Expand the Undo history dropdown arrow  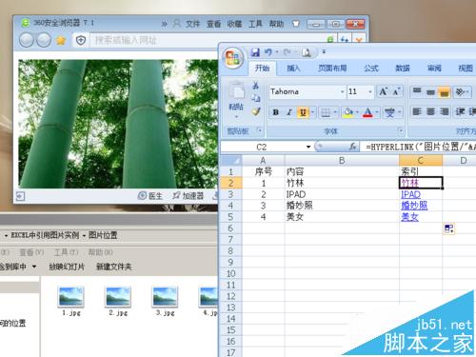[277, 52]
